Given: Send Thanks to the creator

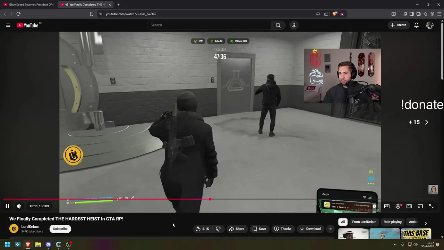Looking at the screenshot, I should click(283, 229).
